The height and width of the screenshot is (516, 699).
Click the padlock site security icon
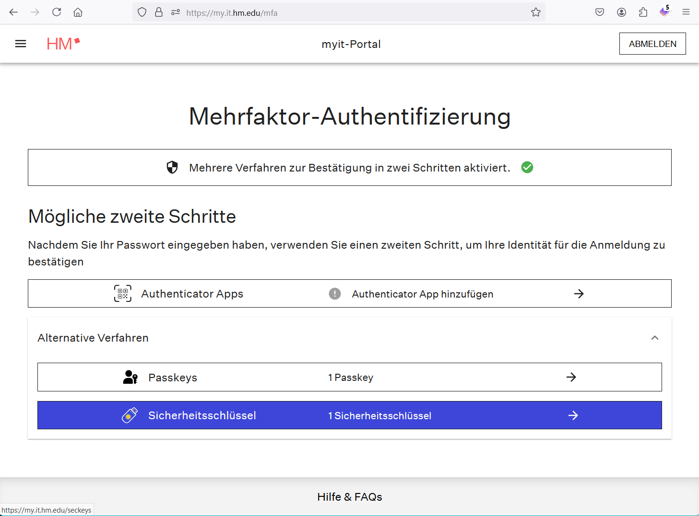tap(159, 12)
